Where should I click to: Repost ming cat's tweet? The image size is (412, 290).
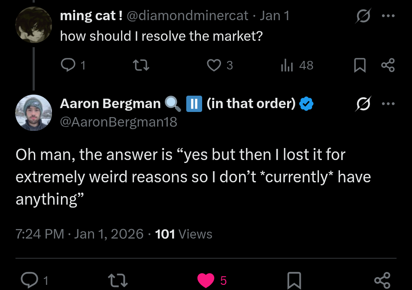point(141,65)
